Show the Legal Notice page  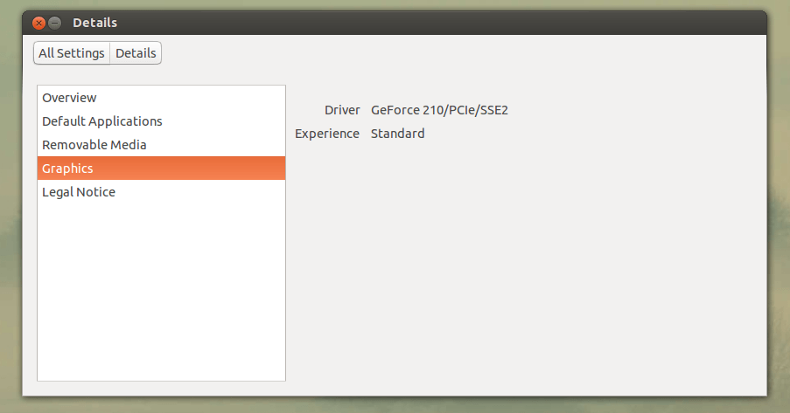(78, 192)
